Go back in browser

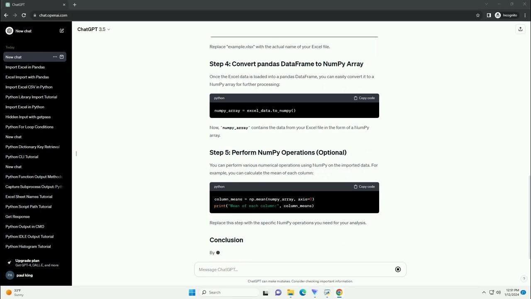click(x=6, y=15)
